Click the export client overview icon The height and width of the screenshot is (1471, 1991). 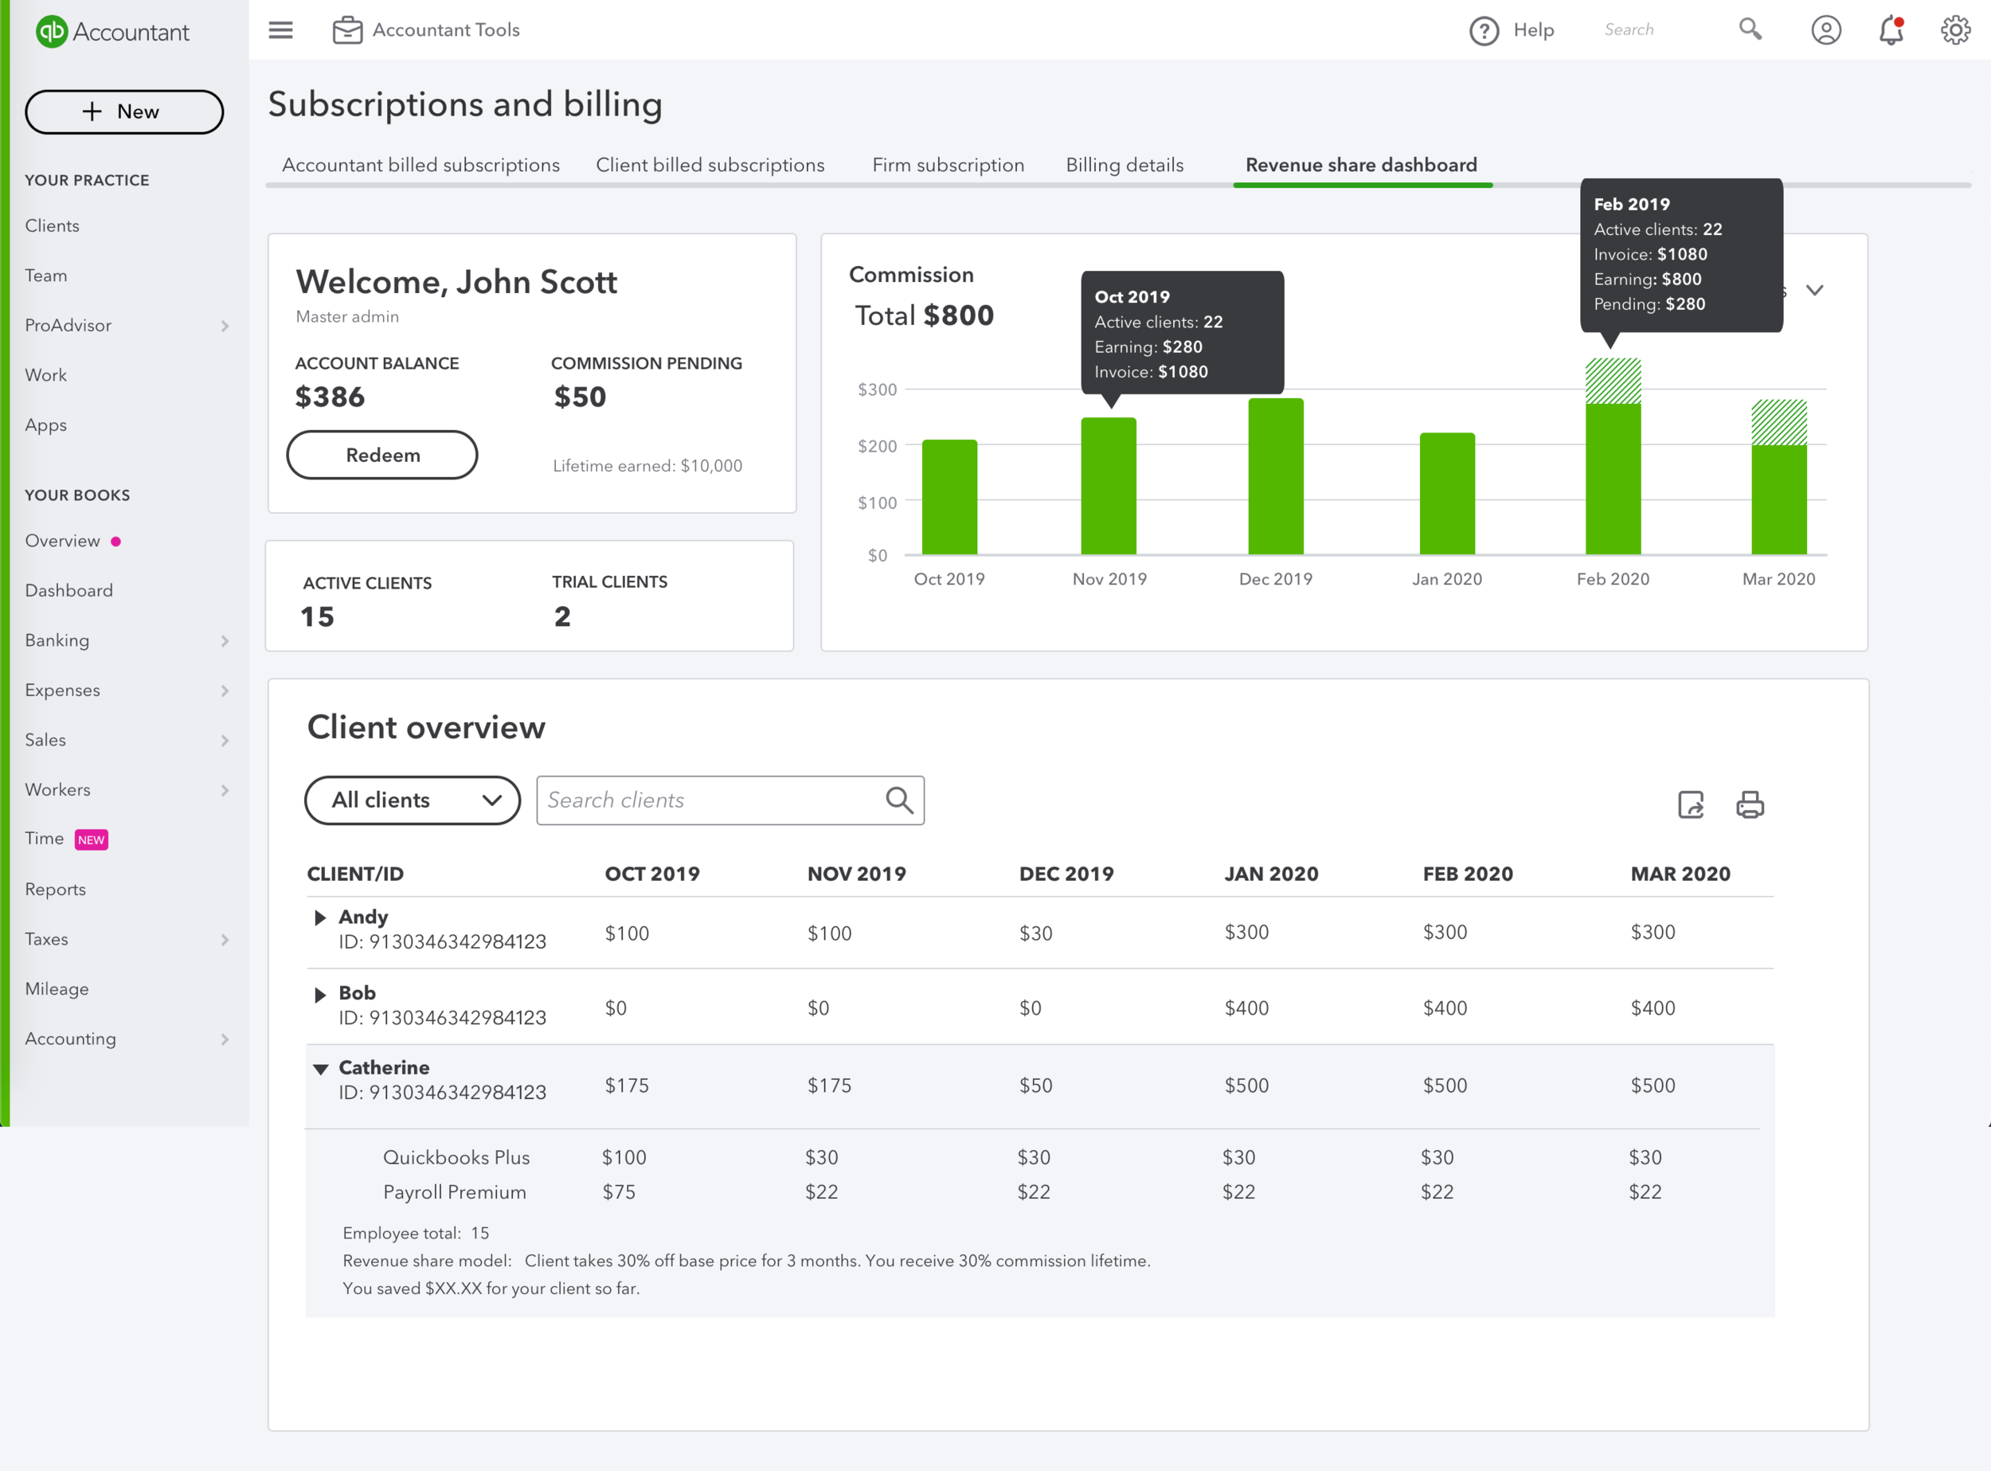click(x=1690, y=804)
